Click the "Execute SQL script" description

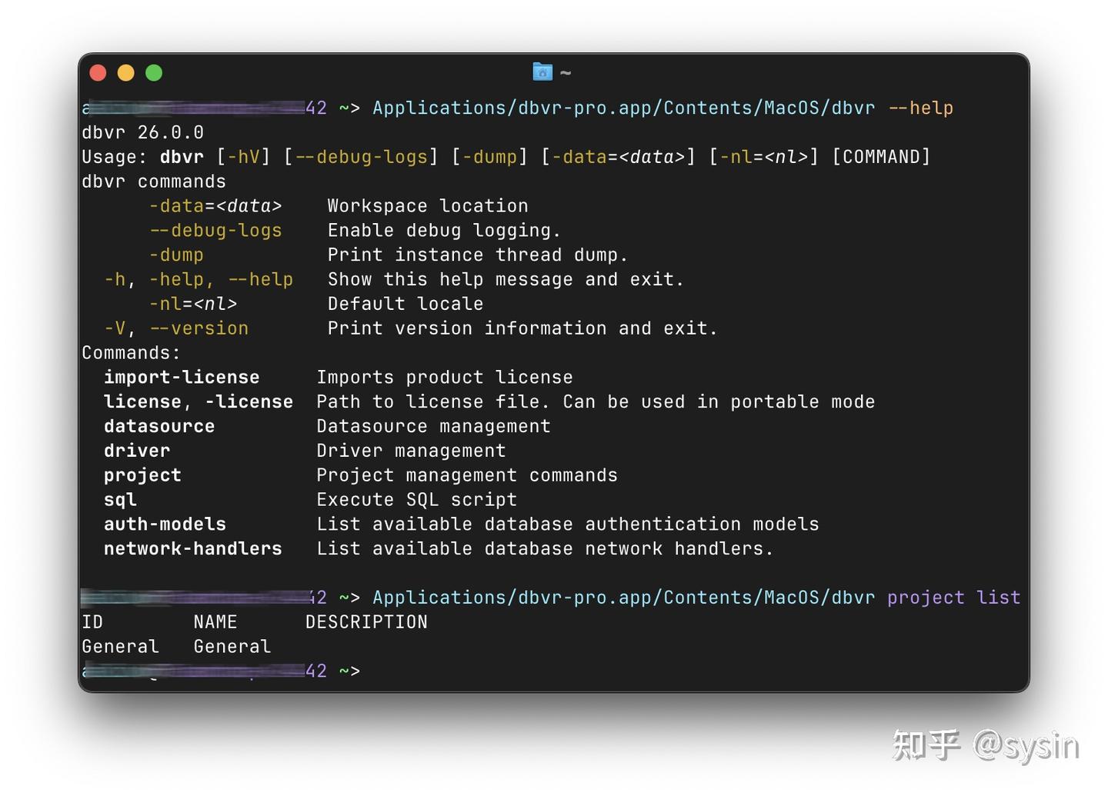tap(417, 500)
